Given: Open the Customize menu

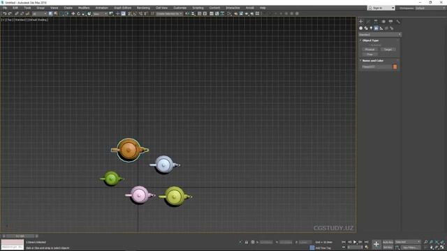Looking at the screenshot, I should [180, 8].
